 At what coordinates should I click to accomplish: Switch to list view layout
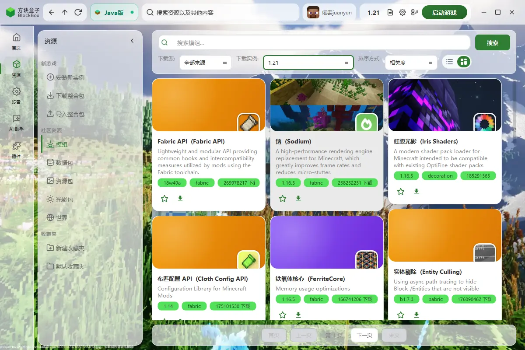pos(449,62)
